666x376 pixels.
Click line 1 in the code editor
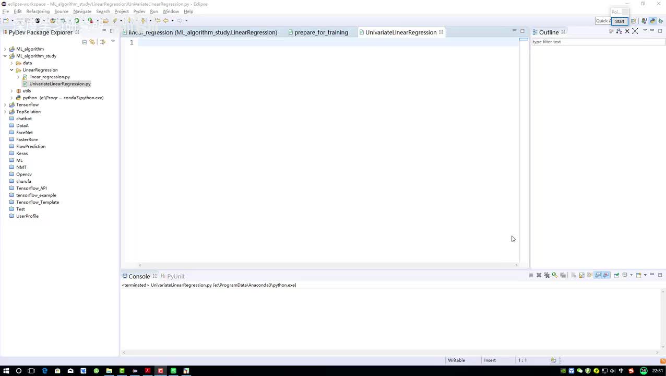(x=329, y=42)
